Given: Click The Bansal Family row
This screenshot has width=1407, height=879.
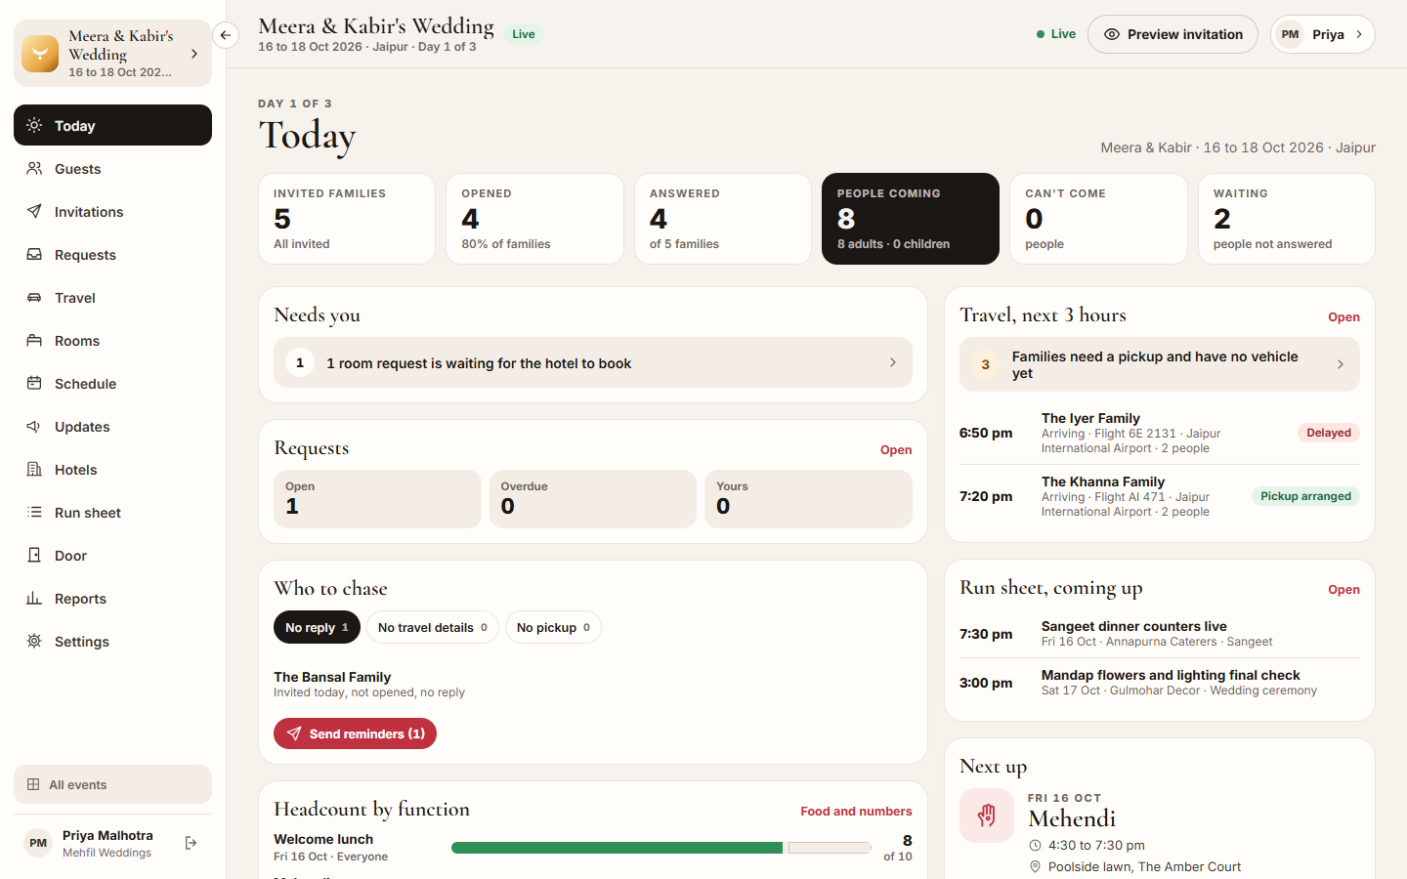Looking at the screenshot, I should point(593,684).
